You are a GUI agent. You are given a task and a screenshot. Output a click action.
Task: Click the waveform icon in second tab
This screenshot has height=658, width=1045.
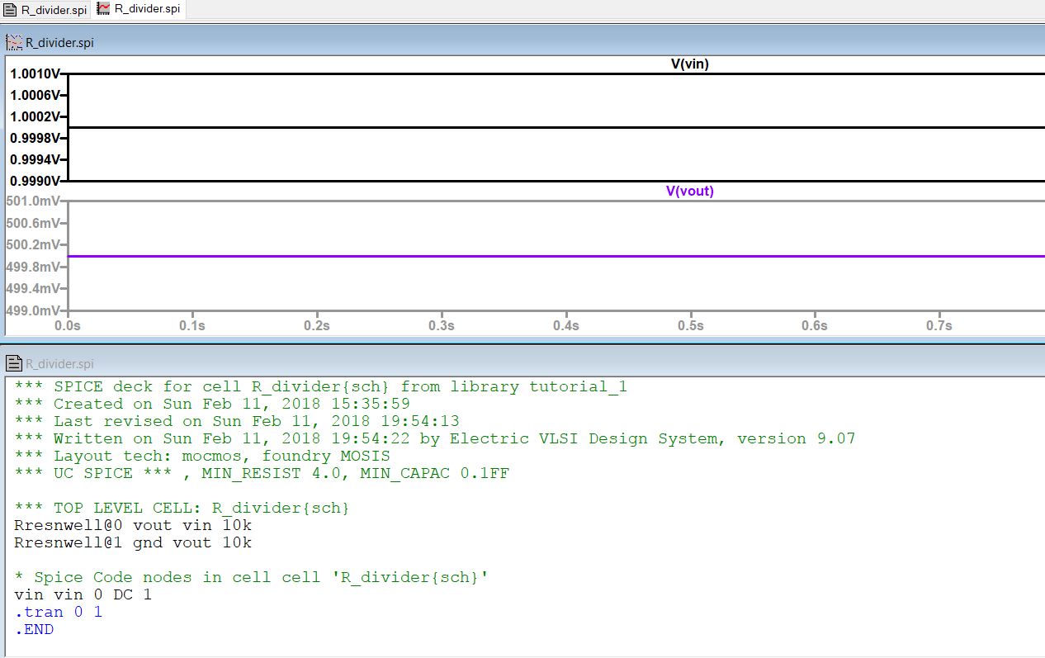(104, 9)
